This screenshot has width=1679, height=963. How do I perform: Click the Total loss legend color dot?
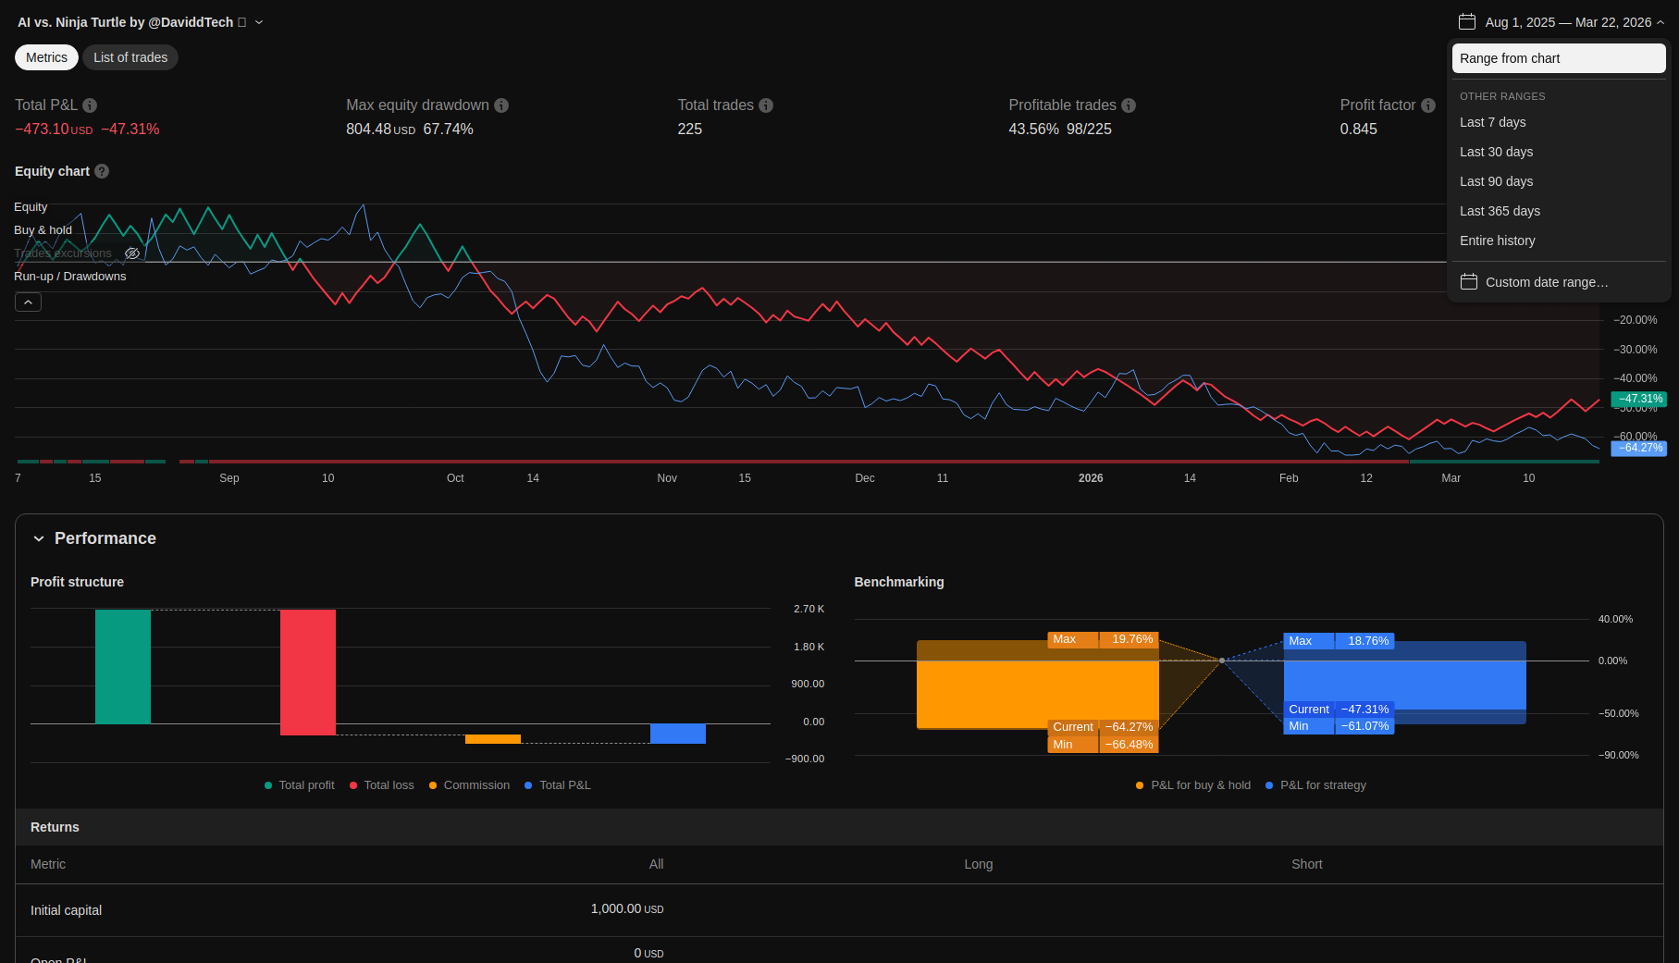click(353, 785)
